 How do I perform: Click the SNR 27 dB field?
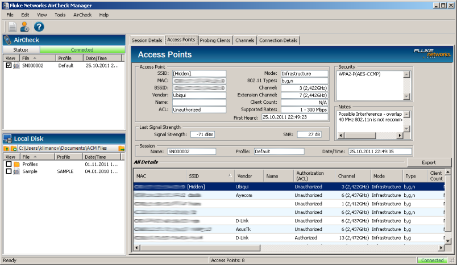(x=309, y=134)
